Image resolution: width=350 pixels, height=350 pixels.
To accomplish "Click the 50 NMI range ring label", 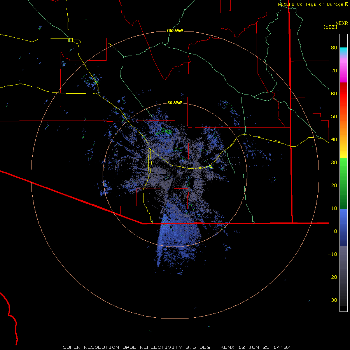I will pyautogui.click(x=175, y=103).
